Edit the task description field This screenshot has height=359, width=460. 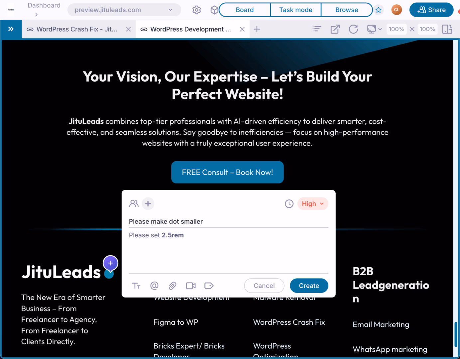click(x=228, y=252)
